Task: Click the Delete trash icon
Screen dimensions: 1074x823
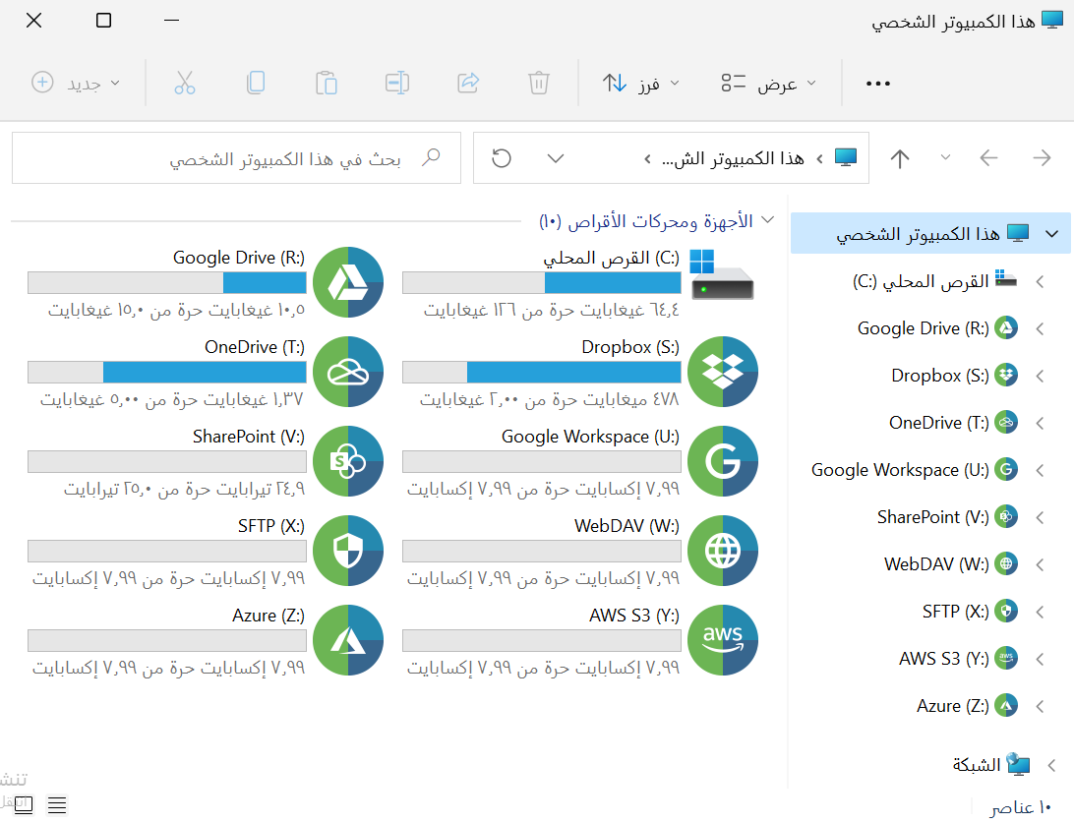Action: coord(539,83)
